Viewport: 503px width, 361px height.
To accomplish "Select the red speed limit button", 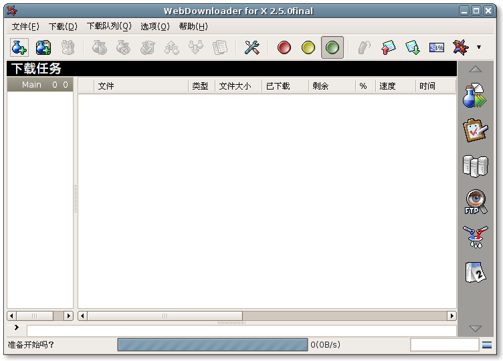I will [x=284, y=47].
